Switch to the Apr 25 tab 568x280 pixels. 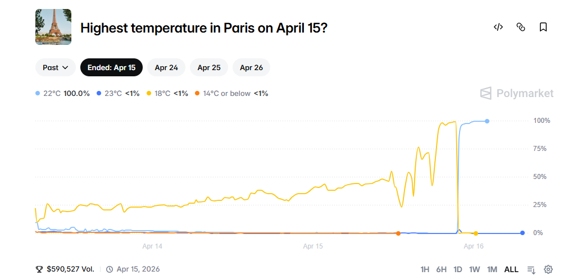(x=209, y=67)
